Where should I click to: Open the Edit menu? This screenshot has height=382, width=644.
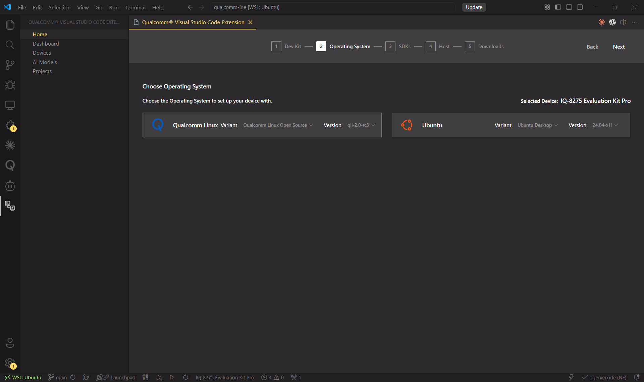[x=37, y=7]
